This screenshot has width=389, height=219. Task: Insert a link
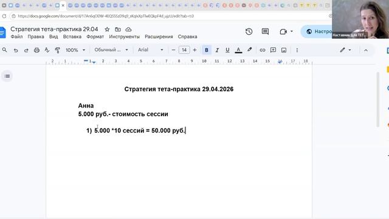263,50
